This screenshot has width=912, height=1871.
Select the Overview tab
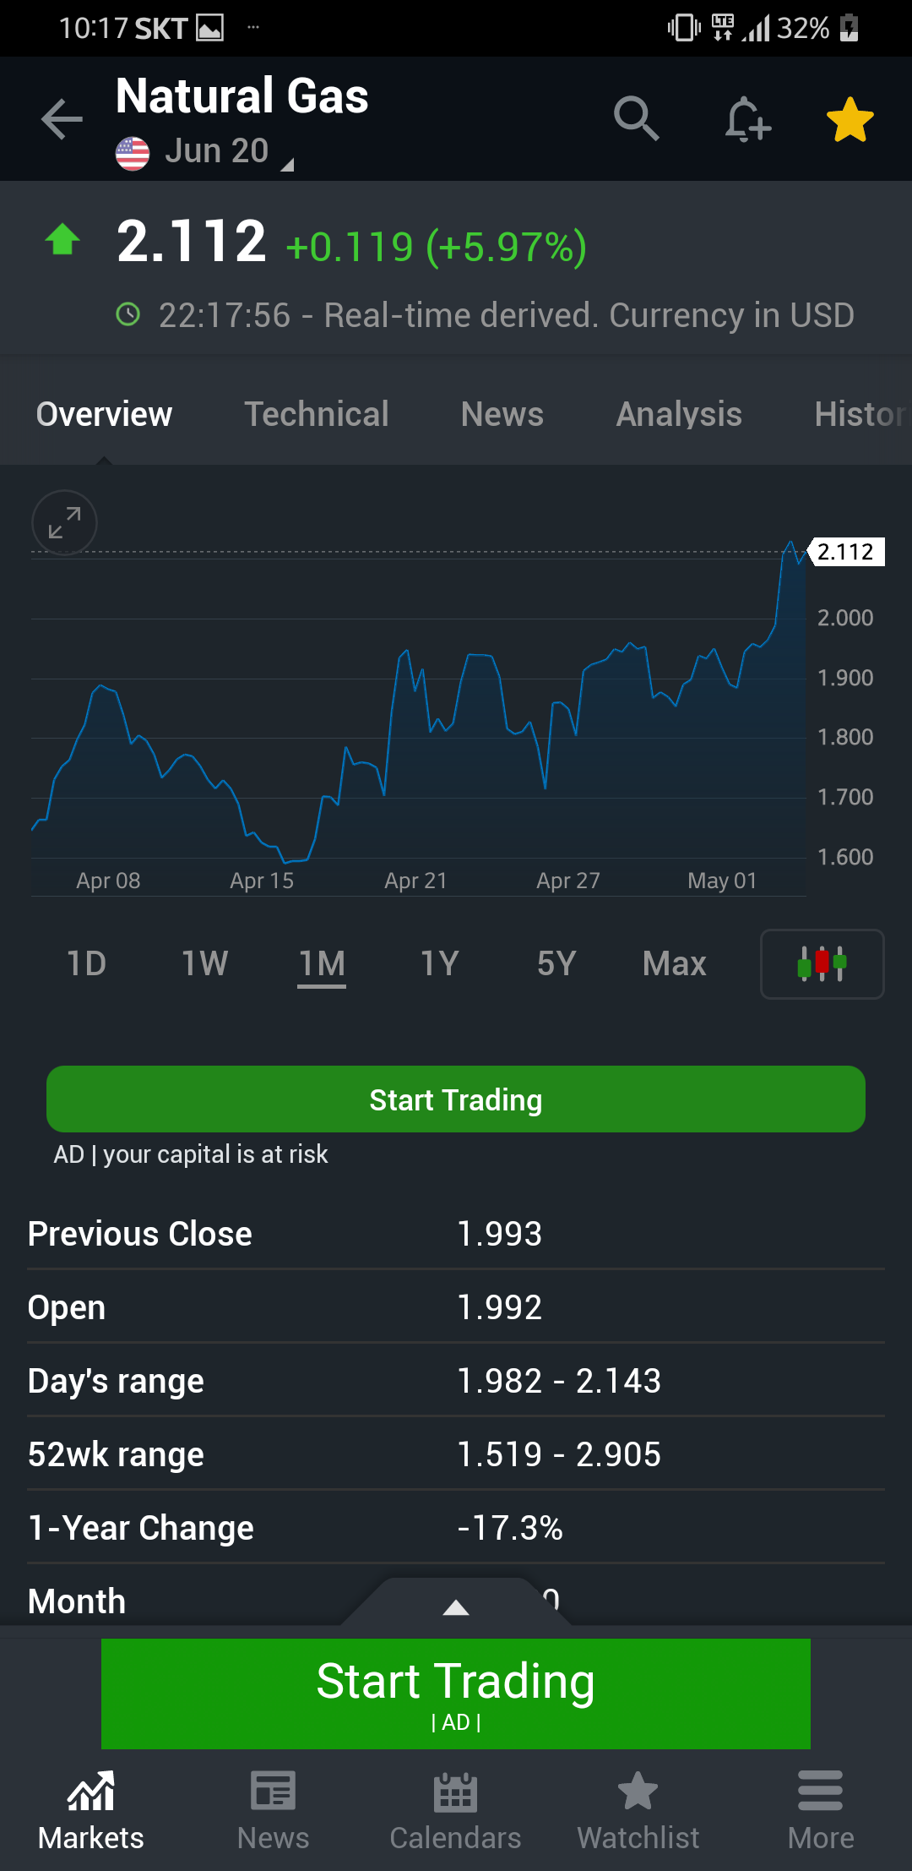click(104, 414)
